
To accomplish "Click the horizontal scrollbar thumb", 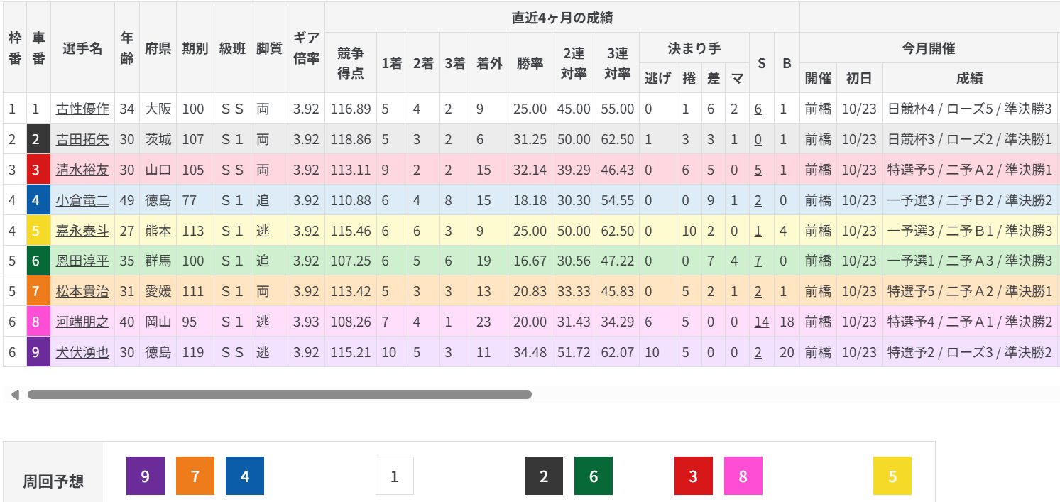I will [x=279, y=394].
